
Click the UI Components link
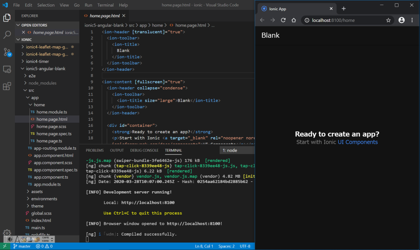[357, 142]
